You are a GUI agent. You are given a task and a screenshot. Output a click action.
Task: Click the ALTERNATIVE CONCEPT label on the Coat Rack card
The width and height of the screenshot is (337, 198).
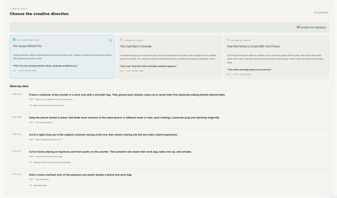pos(133,41)
